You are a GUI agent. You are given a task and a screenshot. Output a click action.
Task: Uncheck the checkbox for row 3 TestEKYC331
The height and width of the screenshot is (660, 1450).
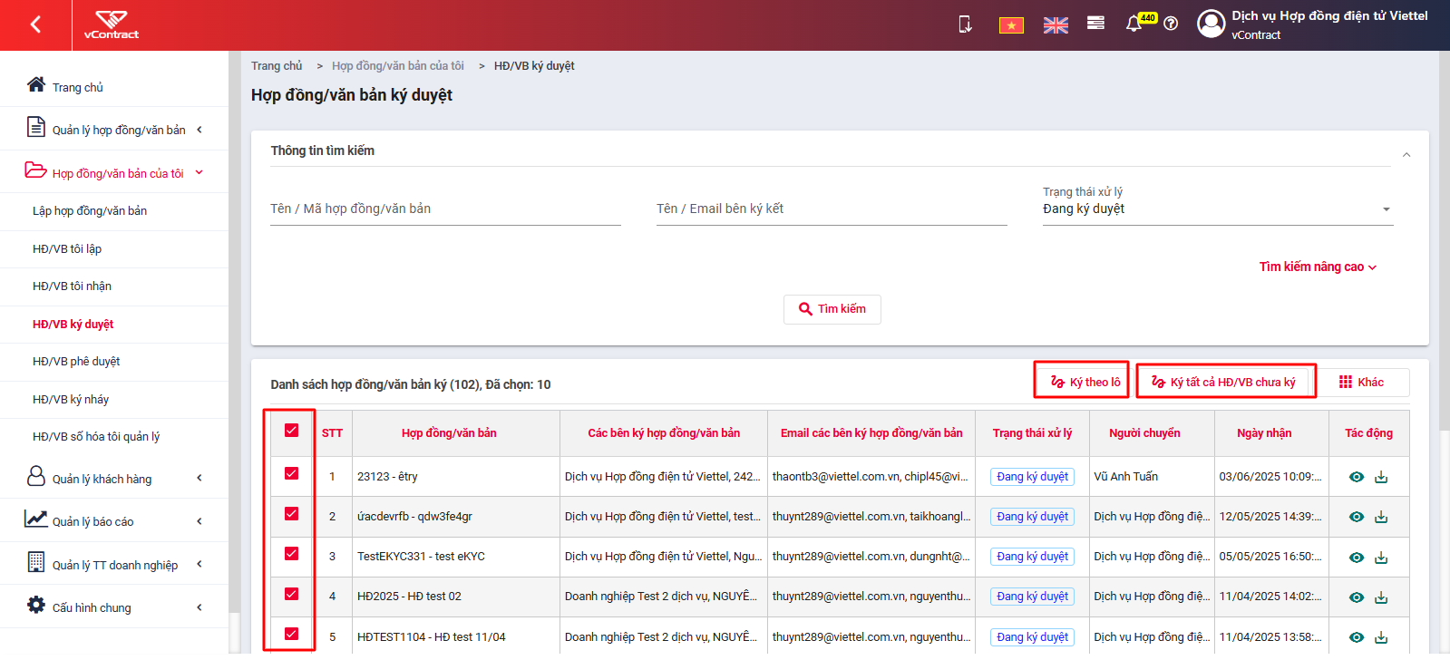coord(291,554)
